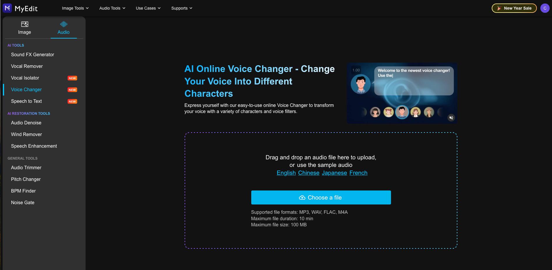Select Speech to Text from AI Tools
Screen dimensions: 552x270
click(x=26, y=101)
